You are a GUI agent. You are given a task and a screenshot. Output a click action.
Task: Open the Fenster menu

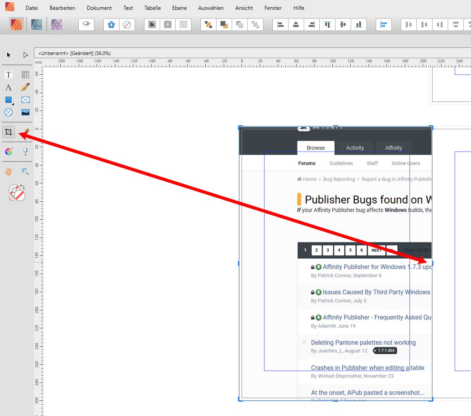pyautogui.click(x=273, y=8)
